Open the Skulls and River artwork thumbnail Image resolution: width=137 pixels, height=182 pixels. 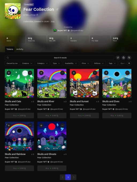(52, 84)
